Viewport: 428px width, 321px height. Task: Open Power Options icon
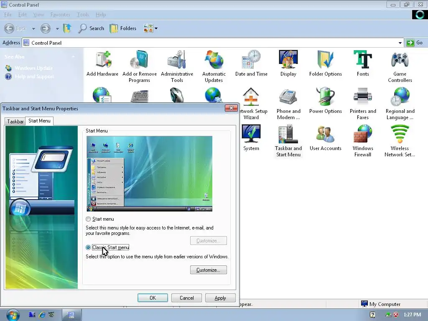coord(325,100)
